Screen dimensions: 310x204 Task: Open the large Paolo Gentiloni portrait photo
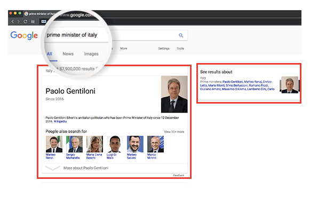tap(174, 94)
